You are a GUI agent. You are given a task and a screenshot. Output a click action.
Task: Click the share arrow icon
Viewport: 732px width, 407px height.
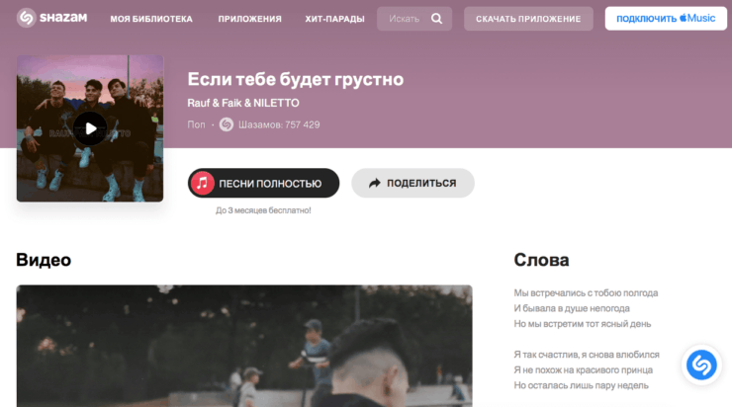tap(375, 183)
